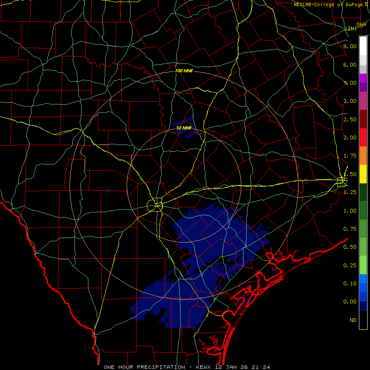Click the '0.25' legend value

[x=350, y=266]
